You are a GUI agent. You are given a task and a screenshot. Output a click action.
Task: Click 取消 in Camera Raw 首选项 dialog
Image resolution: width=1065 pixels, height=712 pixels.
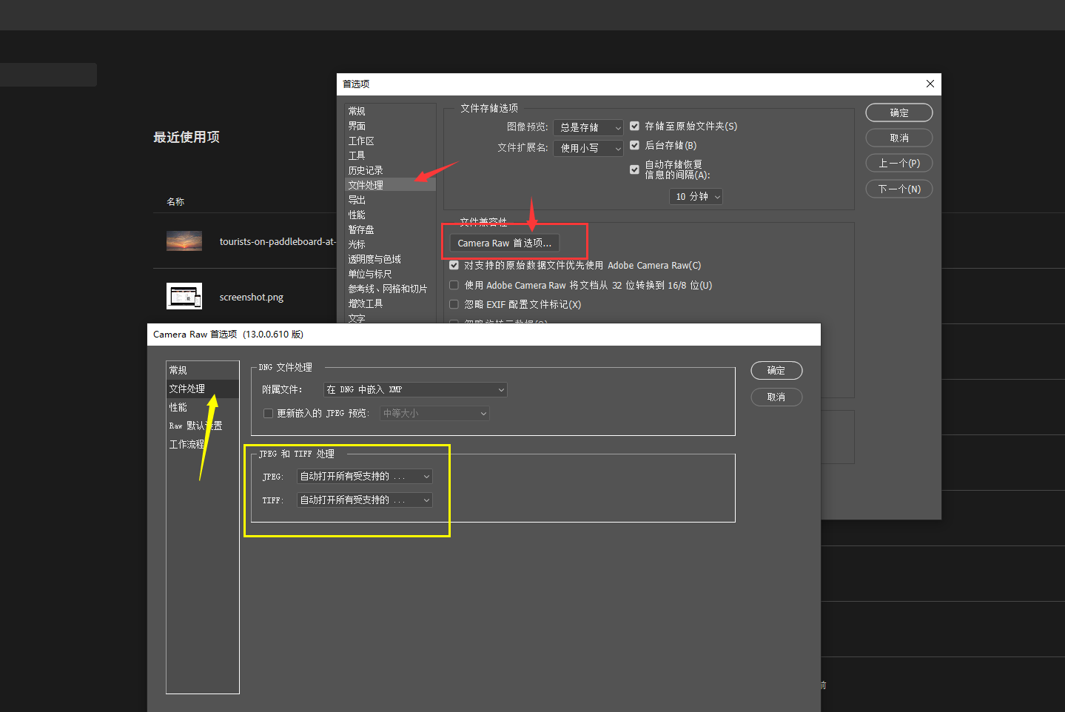coord(776,397)
